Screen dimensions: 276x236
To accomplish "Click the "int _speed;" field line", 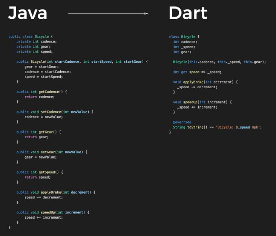I will pos(184,47).
